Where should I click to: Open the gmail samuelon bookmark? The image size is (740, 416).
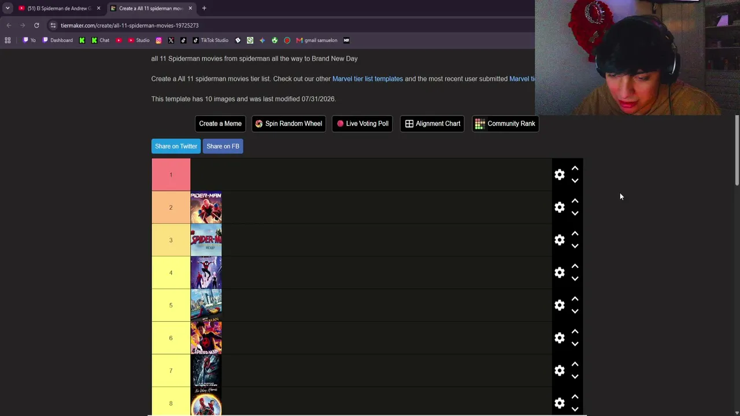[317, 40]
